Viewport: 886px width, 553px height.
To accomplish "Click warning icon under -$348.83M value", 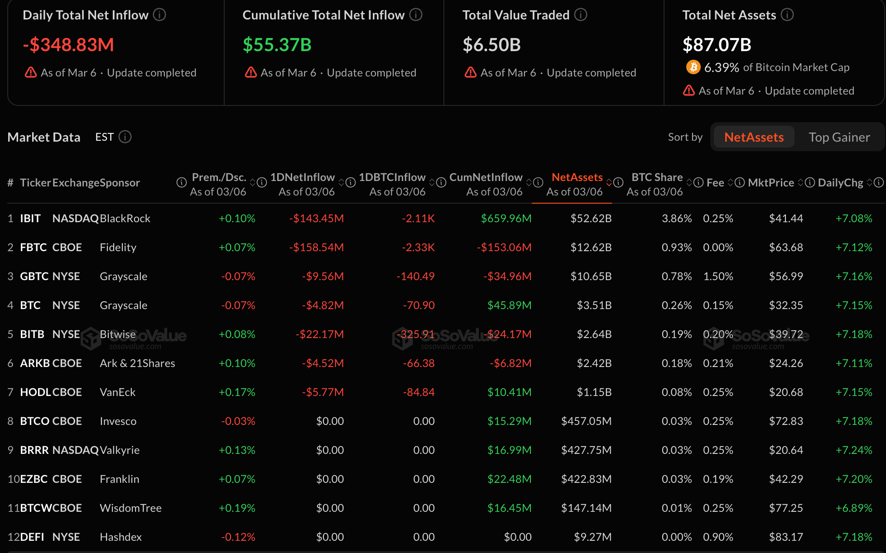I will click(31, 72).
